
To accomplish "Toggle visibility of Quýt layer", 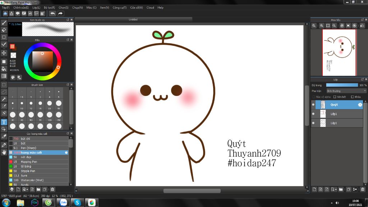I will 313,105.
